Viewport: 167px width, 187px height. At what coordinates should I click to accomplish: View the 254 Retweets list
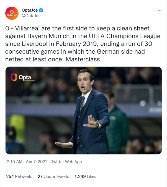(19, 176)
